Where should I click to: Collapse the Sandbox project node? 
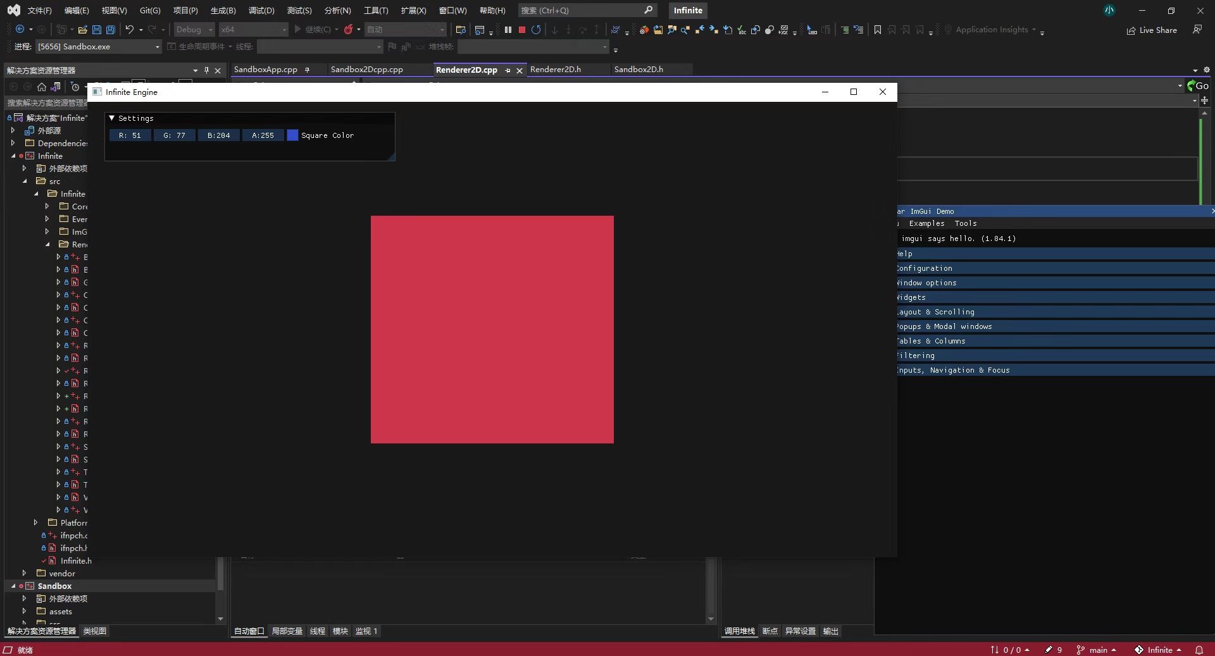pos(13,586)
